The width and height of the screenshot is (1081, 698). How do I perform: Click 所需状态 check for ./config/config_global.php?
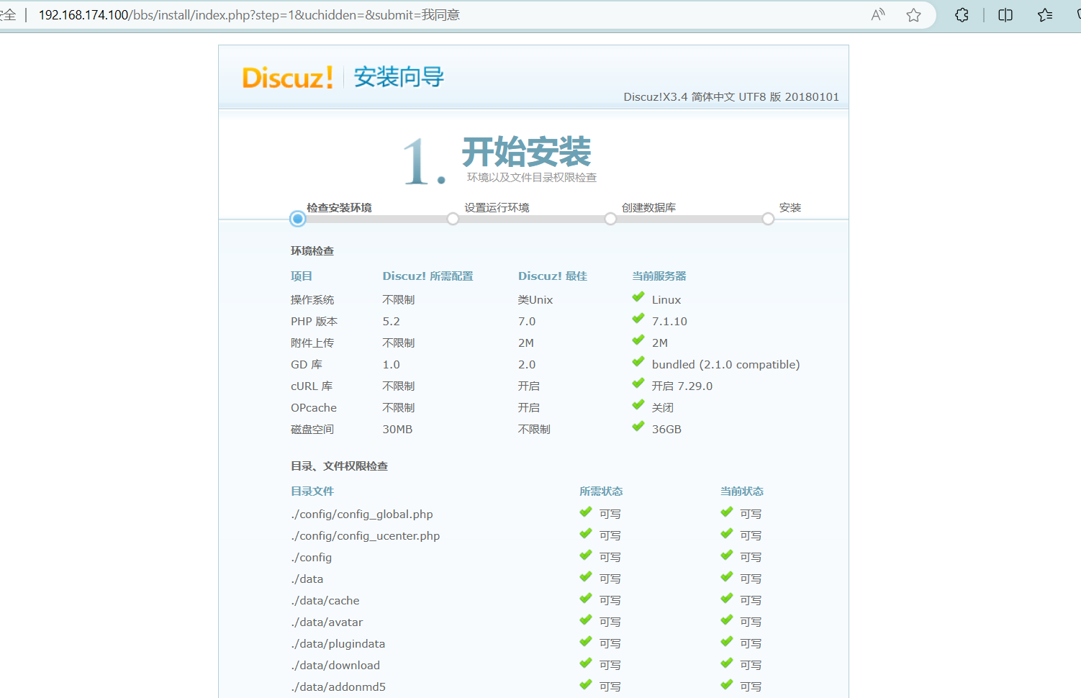tap(586, 512)
